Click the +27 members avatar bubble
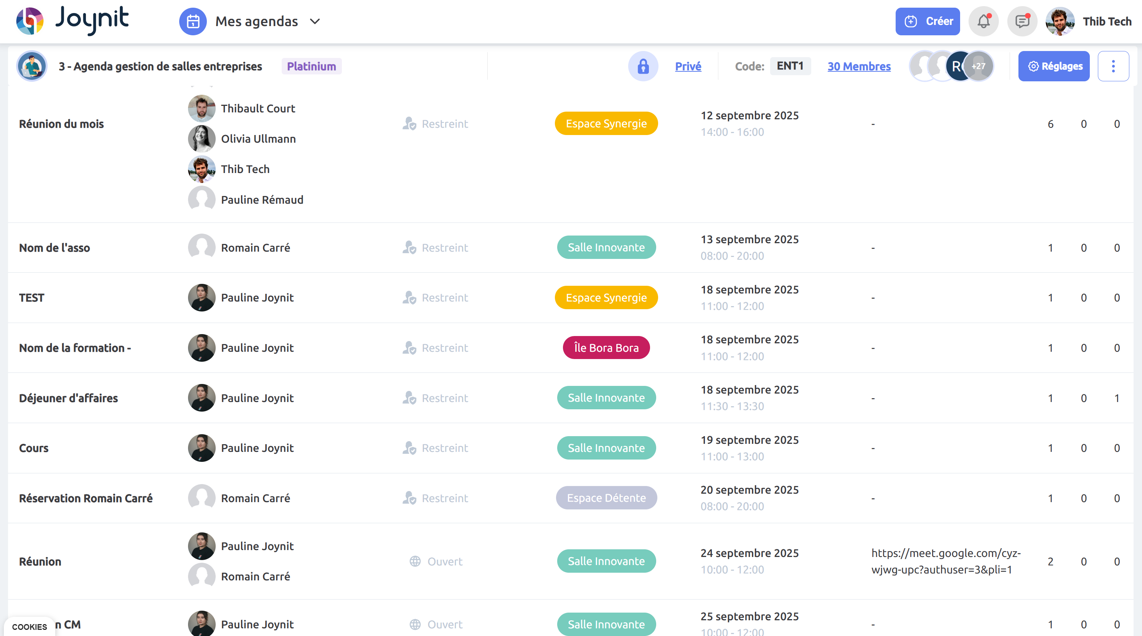 coord(978,66)
